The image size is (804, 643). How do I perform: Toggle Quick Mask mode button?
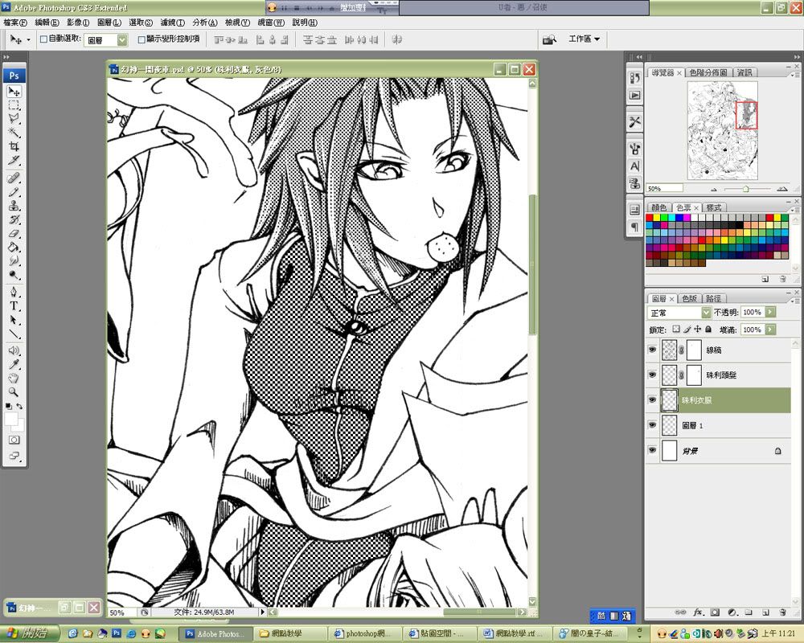tap(14, 440)
